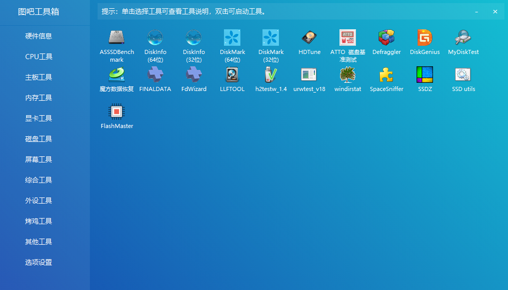The image size is (508, 290).
Task: Select the ASSSDBenchmark tool icon
Action: (x=117, y=38)
